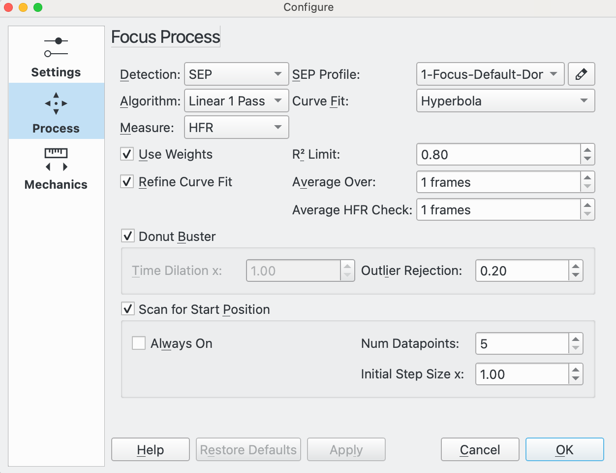
Task: Uncheck Scan for Start Position
Action: pos(127,309)
